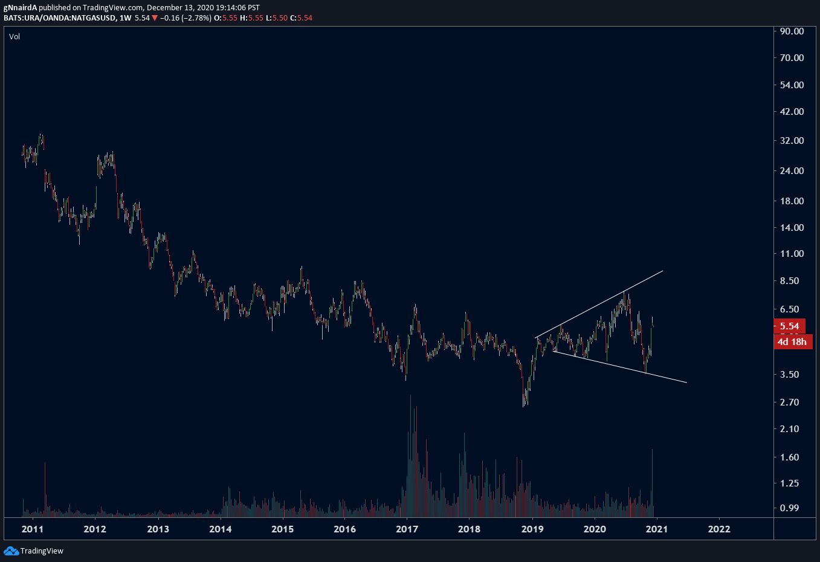Click the 24.00 price axis label
This screenshot has width=820, height=562.
pos(792,171)
